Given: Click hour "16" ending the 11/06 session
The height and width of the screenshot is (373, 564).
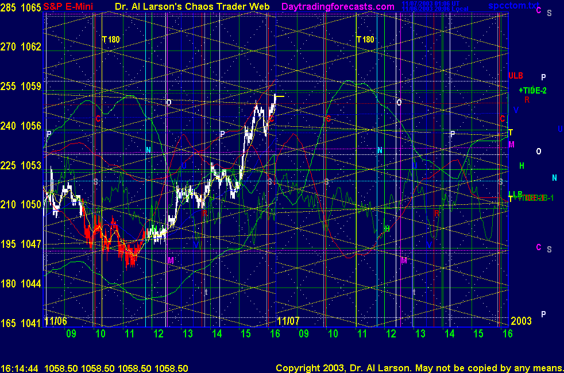Looking at the screenshot, I should [275, 334].
